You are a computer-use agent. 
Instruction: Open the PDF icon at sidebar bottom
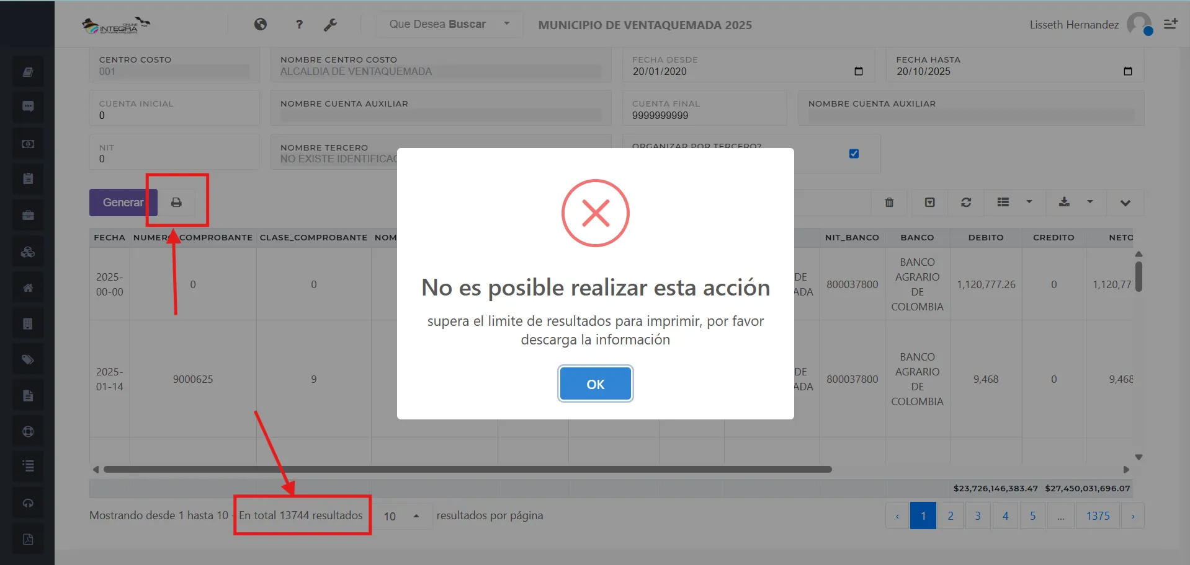pos(27,538)
